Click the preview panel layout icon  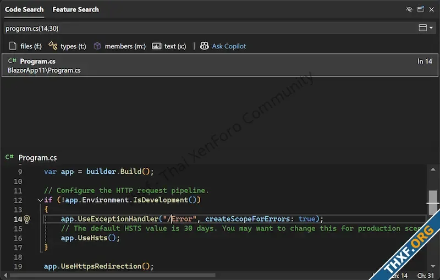(422, 28)
